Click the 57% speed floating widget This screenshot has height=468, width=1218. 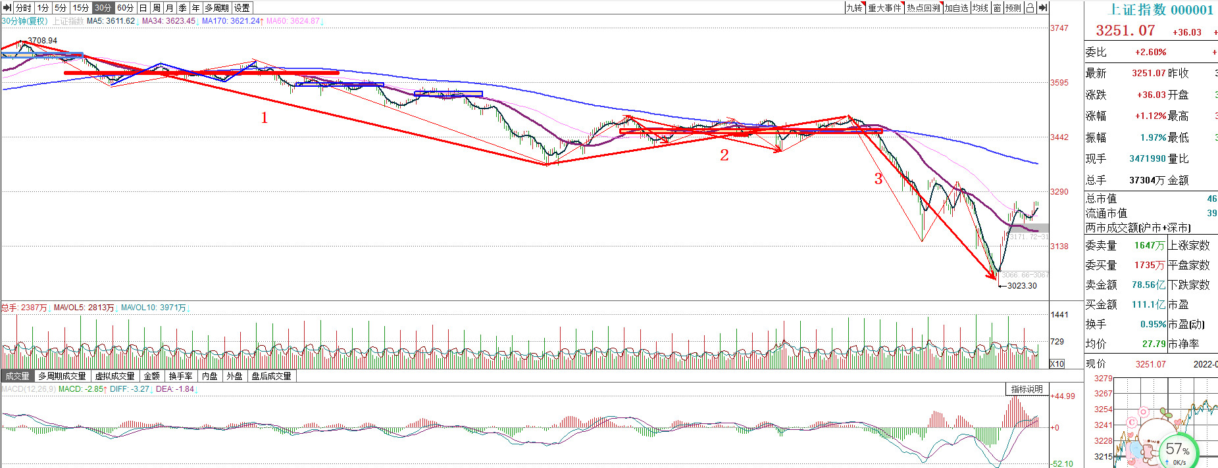point(1177,451)
